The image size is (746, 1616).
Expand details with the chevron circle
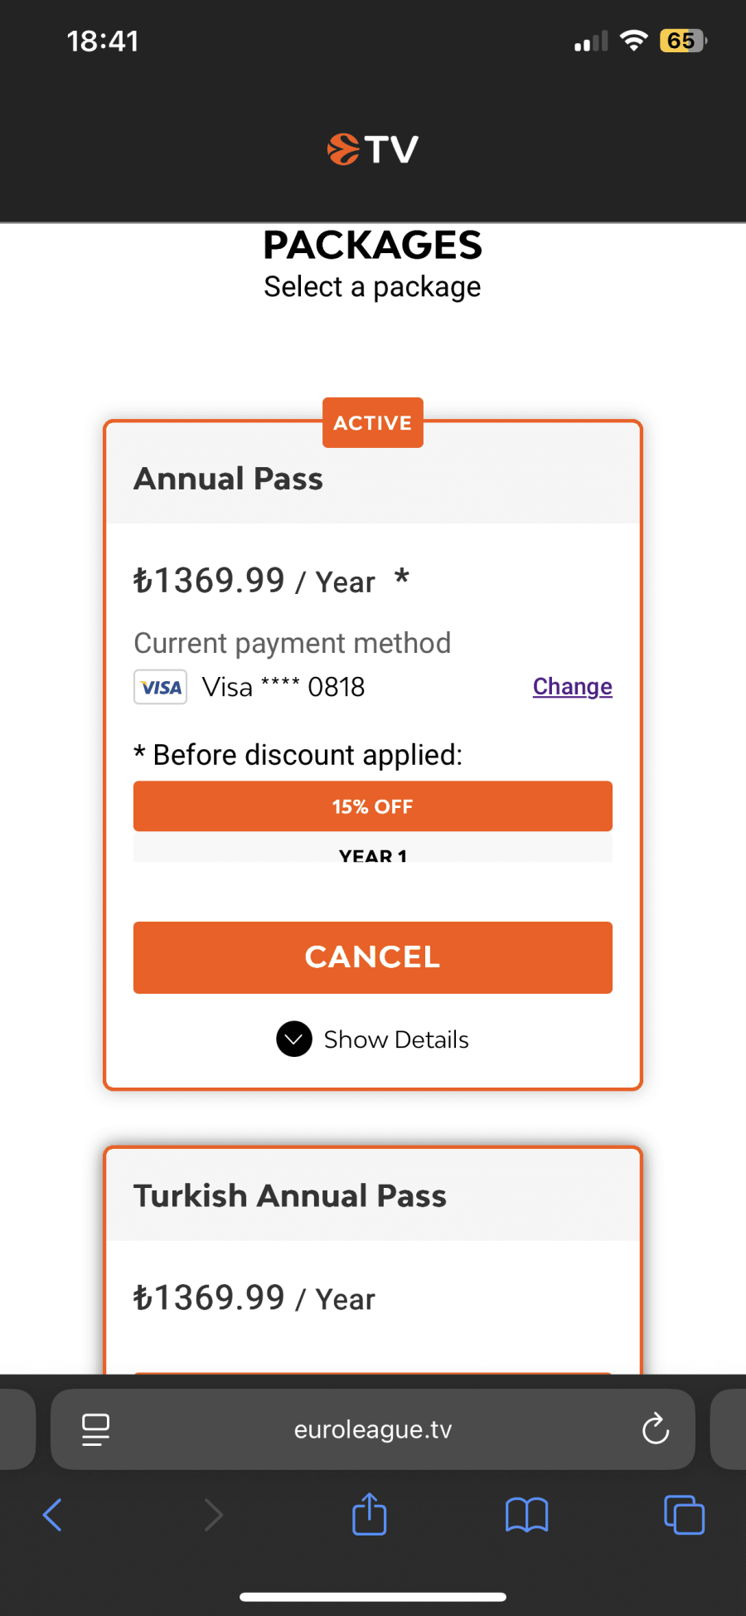294,1039
